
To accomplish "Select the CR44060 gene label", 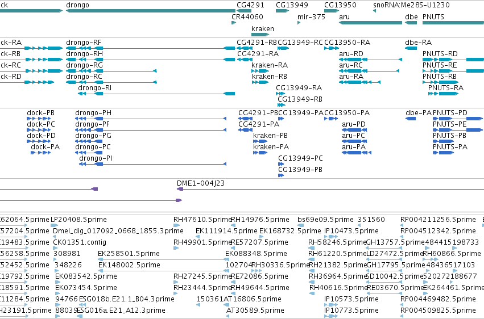I will tap(247, 17).
